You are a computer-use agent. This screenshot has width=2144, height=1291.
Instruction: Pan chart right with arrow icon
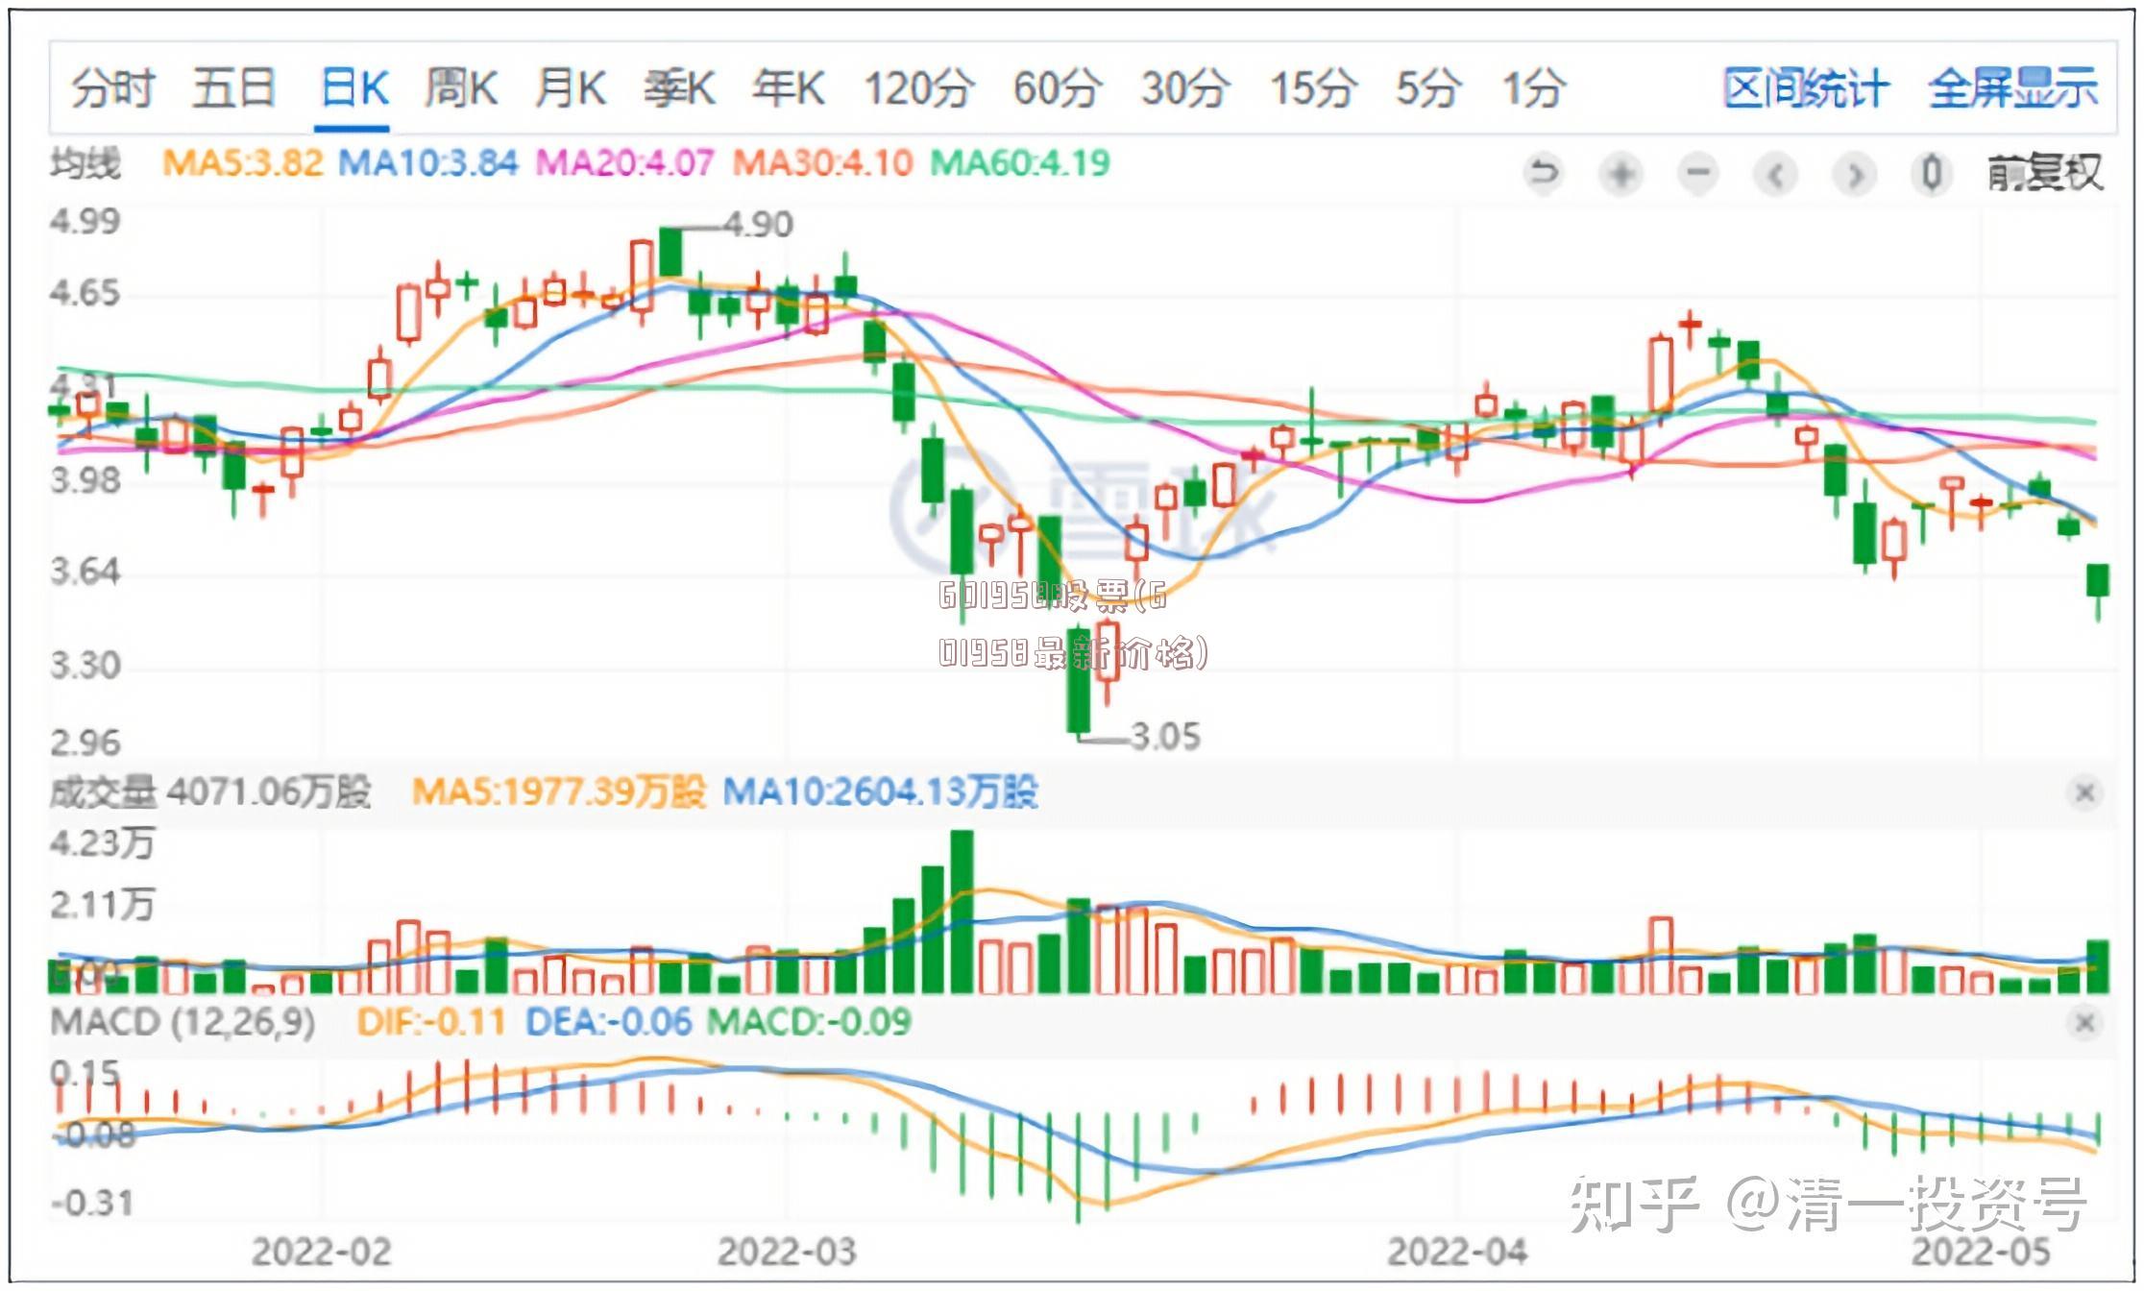(x=1854, y=174)
